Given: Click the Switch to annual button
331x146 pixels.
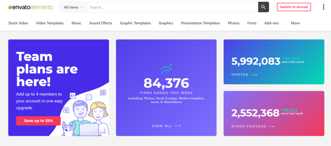Looking at the screenshot, I should point(294,7).
